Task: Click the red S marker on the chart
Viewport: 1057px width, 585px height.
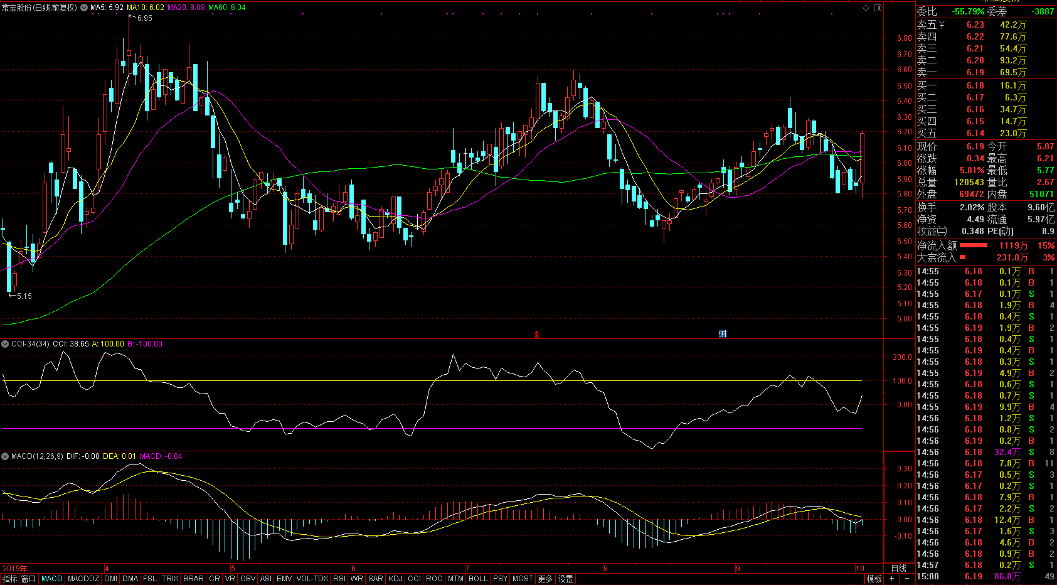Action: pos(537,335)
